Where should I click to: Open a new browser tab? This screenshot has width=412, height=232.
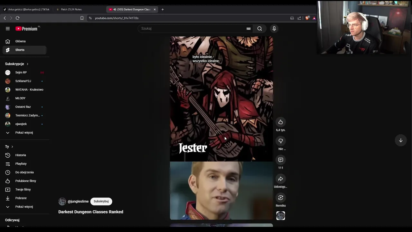click(x=163, y=9)
